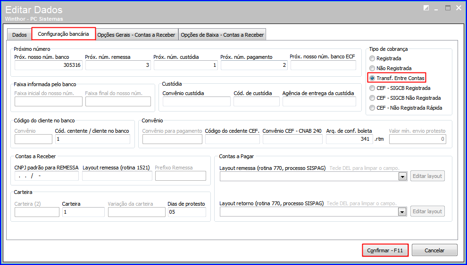The width and height of the screenshot is (467, 265).
Task: Click the Código do cedente CEF. field
Action: (232, 139)
